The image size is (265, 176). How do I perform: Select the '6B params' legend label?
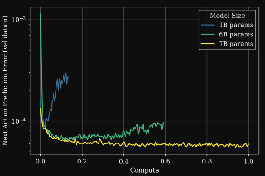coord(236,34)
